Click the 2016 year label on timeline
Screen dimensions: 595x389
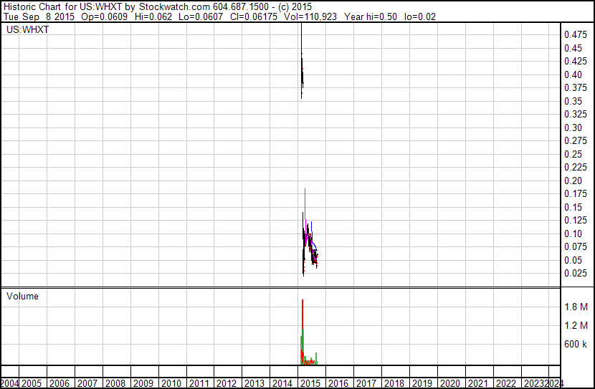(338, 383)
